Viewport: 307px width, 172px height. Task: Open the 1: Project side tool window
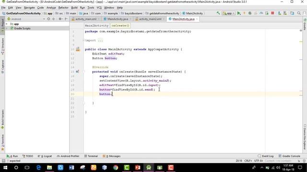(x=2, y=25)
